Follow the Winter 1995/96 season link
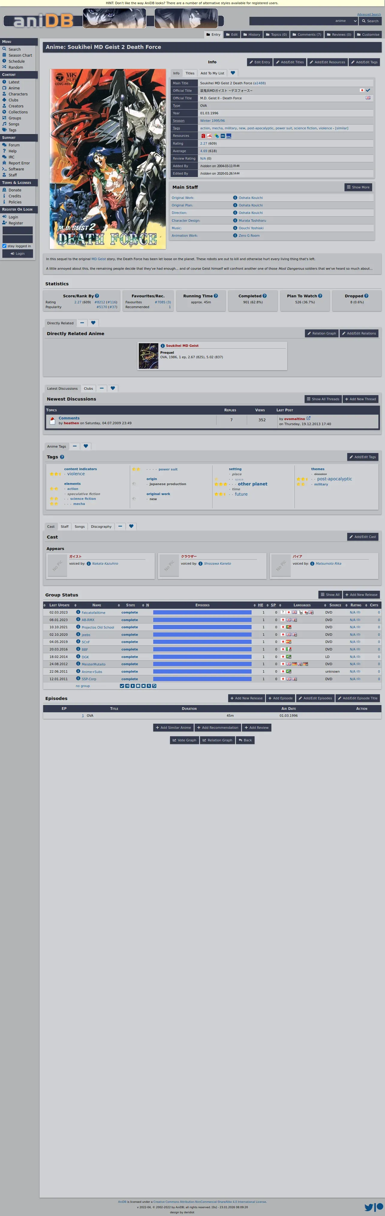Image resolution: width=385 pixels, height=1216 pixels. click(212, 121)
